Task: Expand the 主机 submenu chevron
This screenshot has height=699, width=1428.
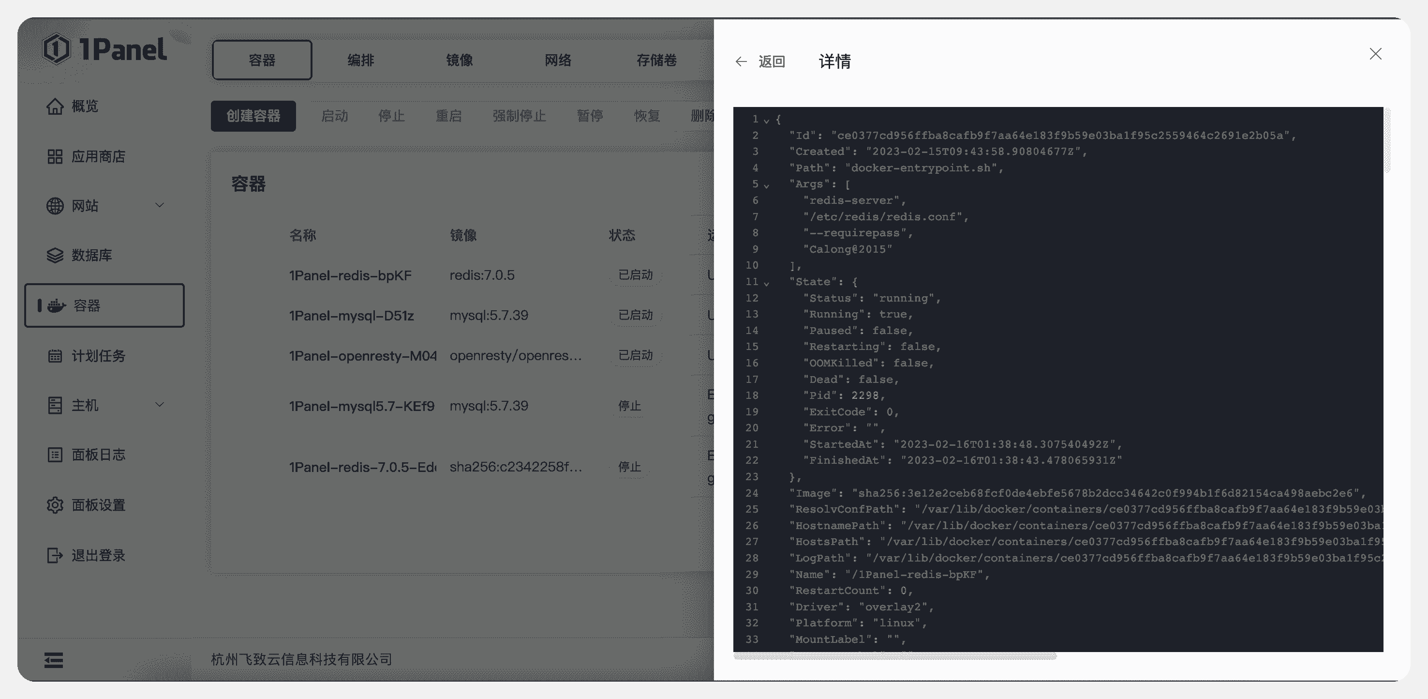Action: 160,404
